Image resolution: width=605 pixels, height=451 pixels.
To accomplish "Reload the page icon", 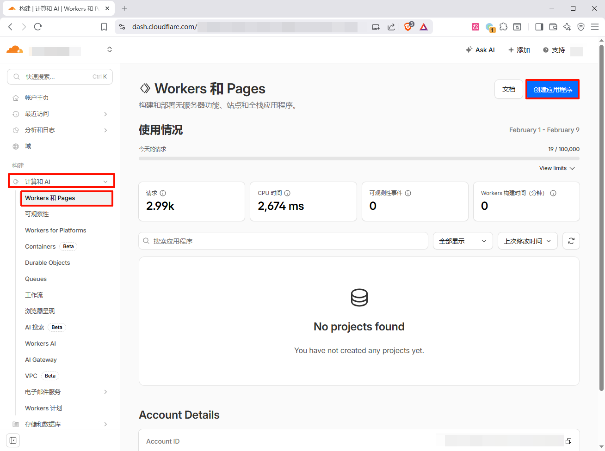I will [38, 27].
